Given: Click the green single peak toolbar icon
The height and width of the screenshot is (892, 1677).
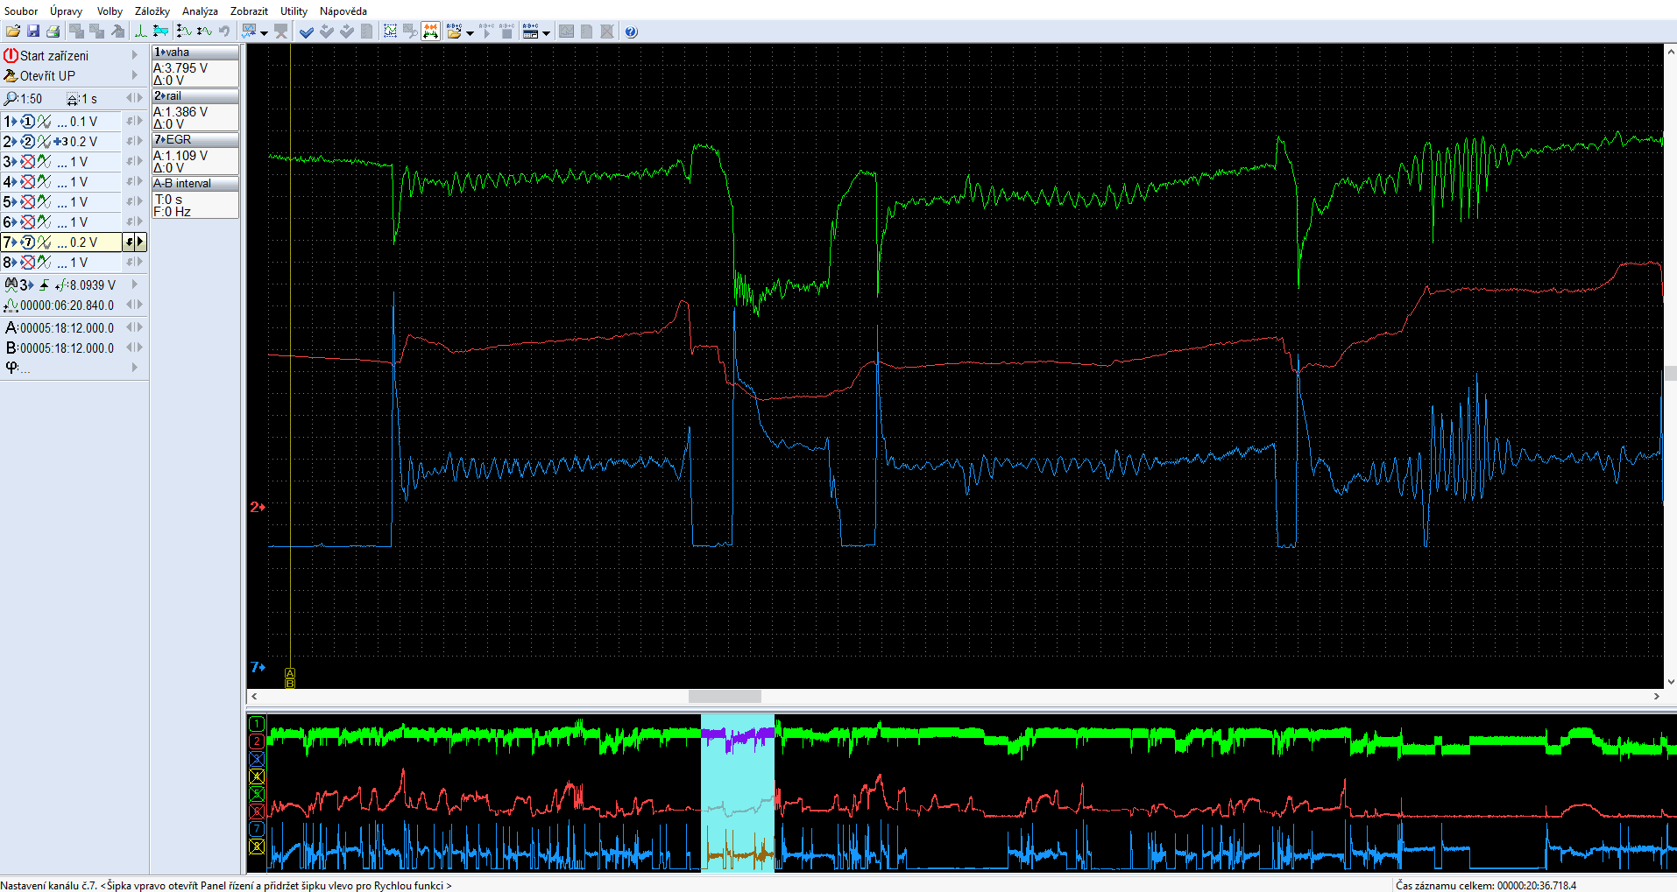Looking at the screenshot, I should pos(140,32).
